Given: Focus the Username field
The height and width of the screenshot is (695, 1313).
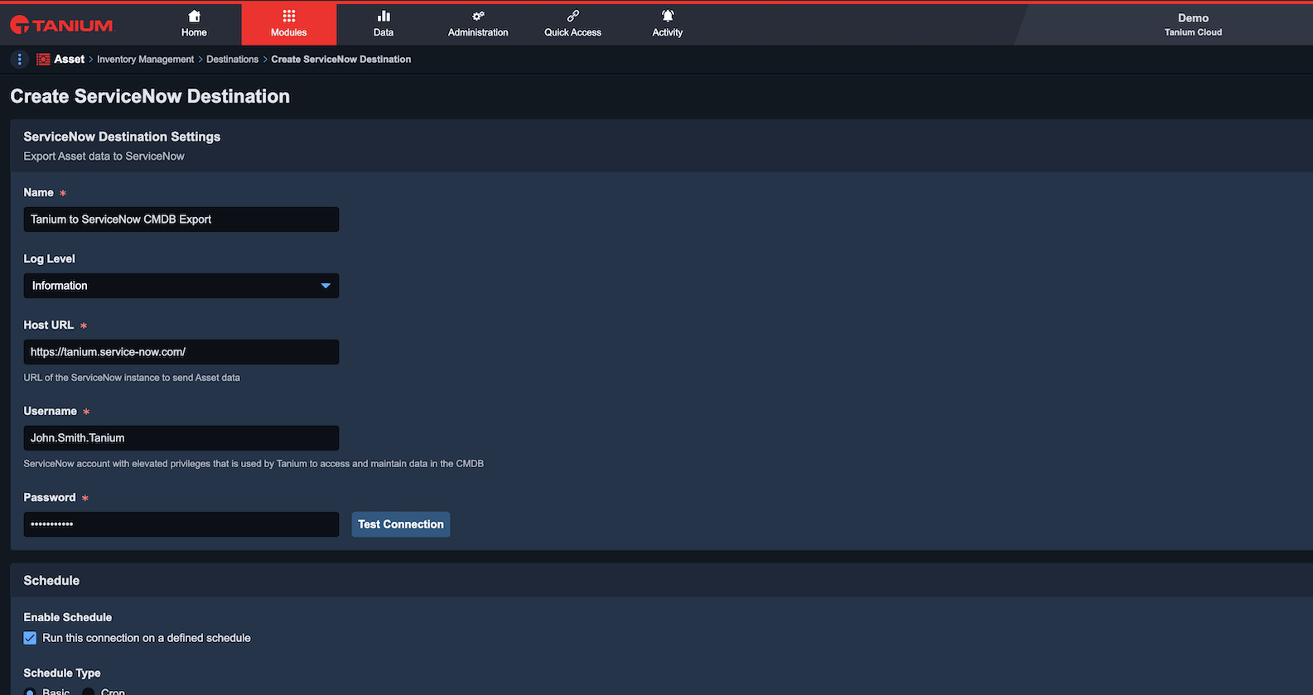Looking at the screenshot, I should coord(181,438).
